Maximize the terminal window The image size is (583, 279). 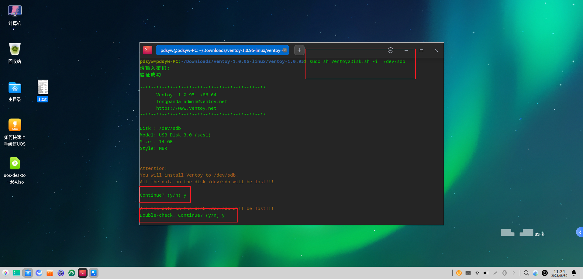(421, 50)
